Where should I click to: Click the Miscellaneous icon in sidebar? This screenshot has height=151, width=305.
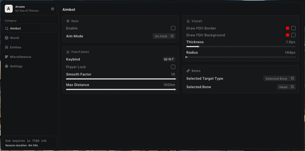[7, 57]
